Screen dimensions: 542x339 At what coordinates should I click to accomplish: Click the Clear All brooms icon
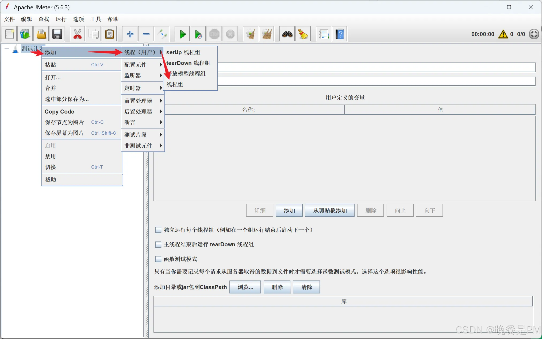point(267,34)
